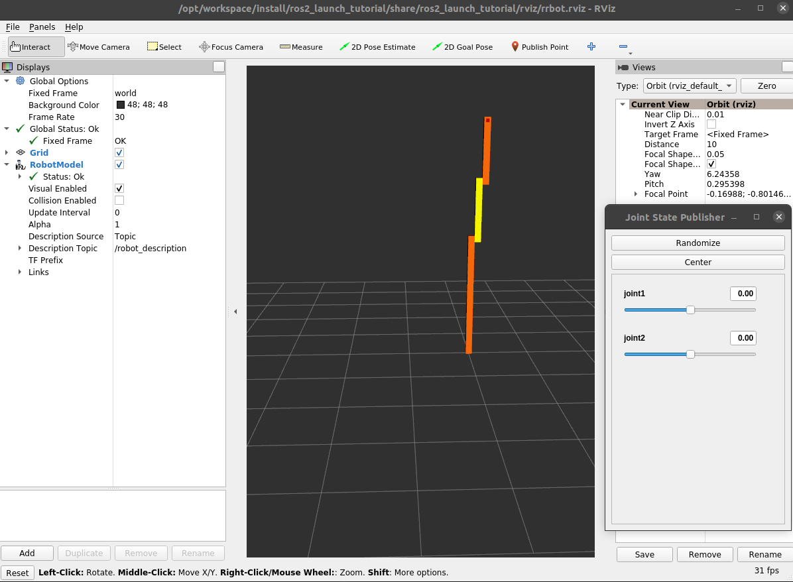Open the view Type dropdown
Viewport: 793px width, 582px height.
click(x=689, y=86)
